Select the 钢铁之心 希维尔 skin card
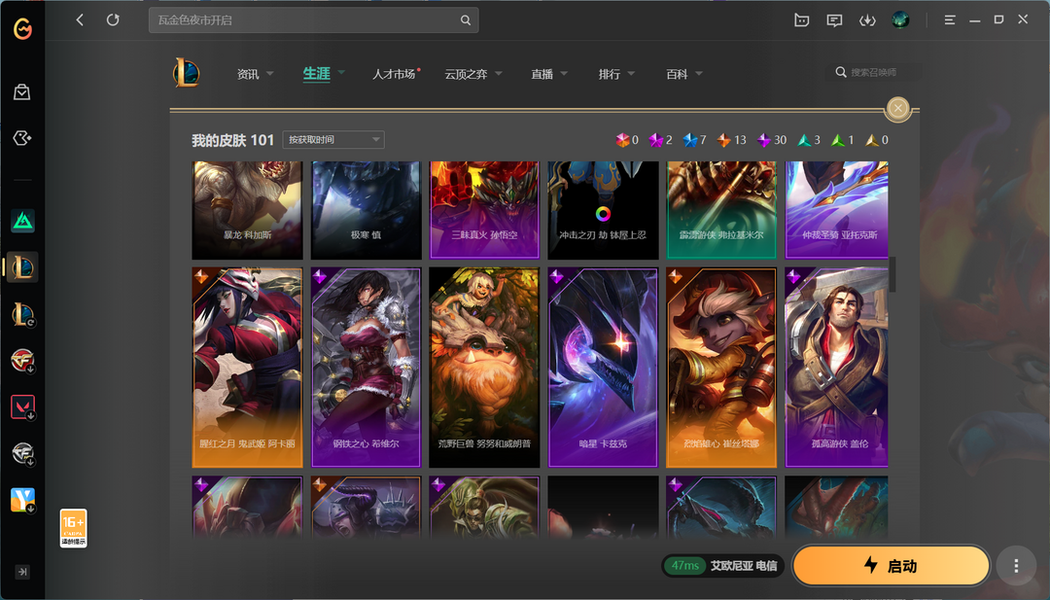This screenshot has width=1050, height=600. pyautogui.click(x=367, y=368)
